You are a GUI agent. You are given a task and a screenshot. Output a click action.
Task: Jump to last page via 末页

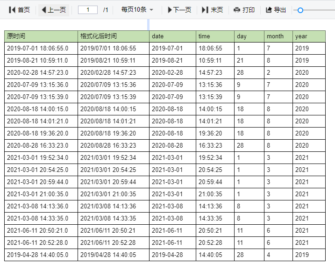click(x=213, y=10)
